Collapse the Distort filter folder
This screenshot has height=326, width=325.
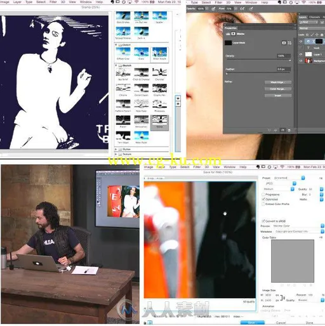(x=116, y=45)
